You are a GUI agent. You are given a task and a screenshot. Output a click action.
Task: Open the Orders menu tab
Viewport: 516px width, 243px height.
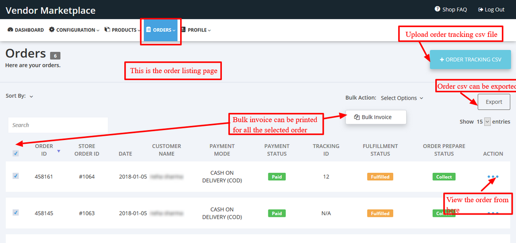pos(160,30)
